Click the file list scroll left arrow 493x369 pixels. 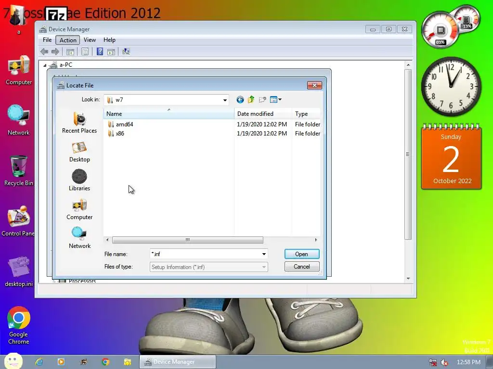tap(107, 240)
